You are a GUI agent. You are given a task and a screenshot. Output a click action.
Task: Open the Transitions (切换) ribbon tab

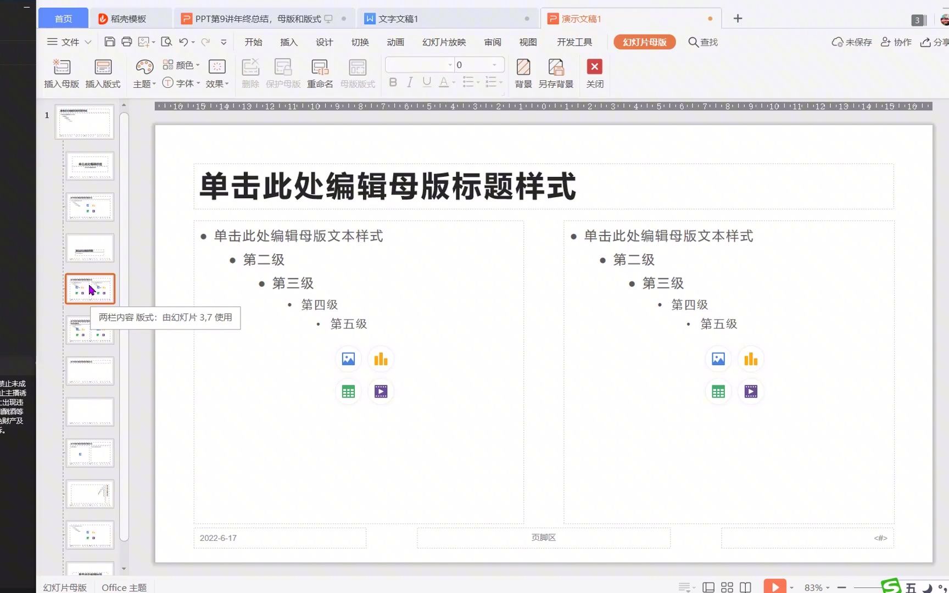[360, 42]
